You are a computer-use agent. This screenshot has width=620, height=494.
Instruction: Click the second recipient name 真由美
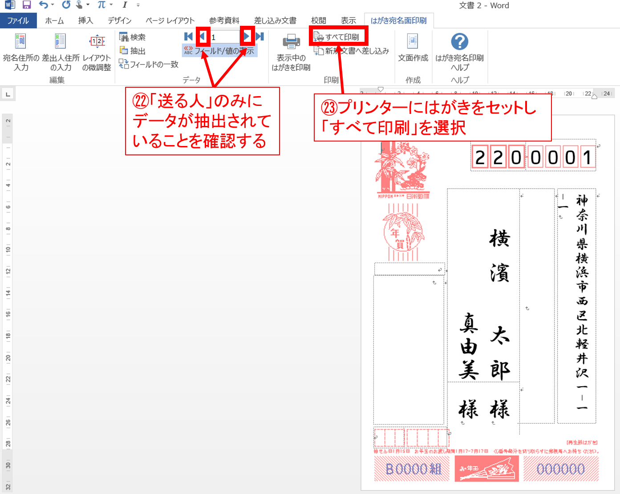469,346
